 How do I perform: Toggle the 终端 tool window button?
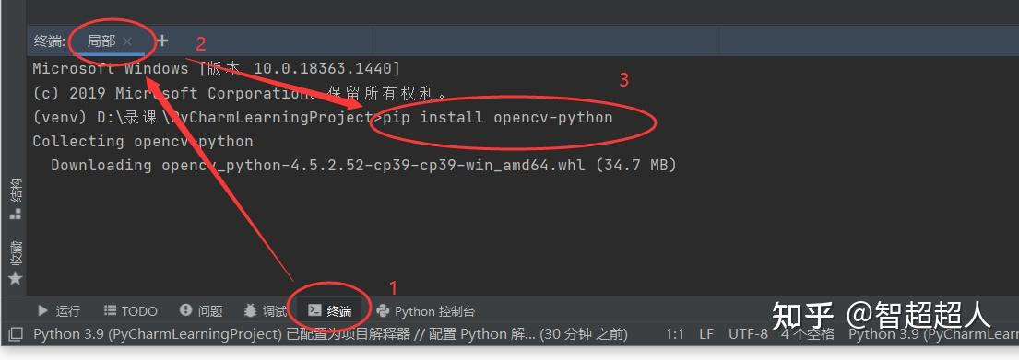tap(329, 311)
